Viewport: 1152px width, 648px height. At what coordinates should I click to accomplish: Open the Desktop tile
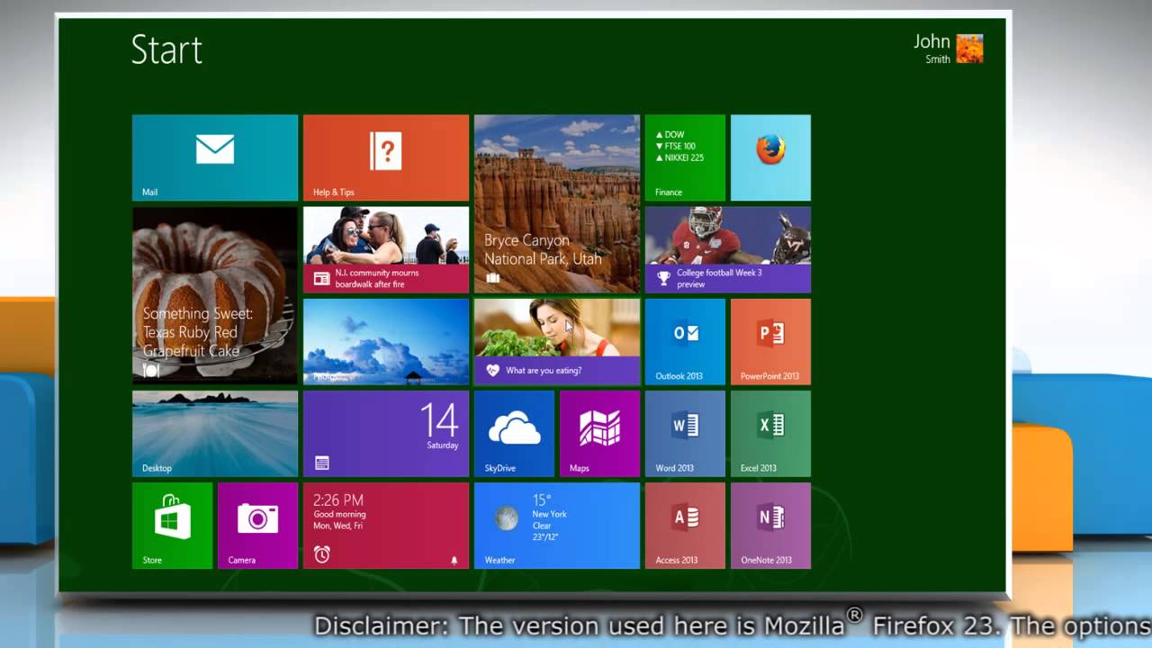point(215,434)
